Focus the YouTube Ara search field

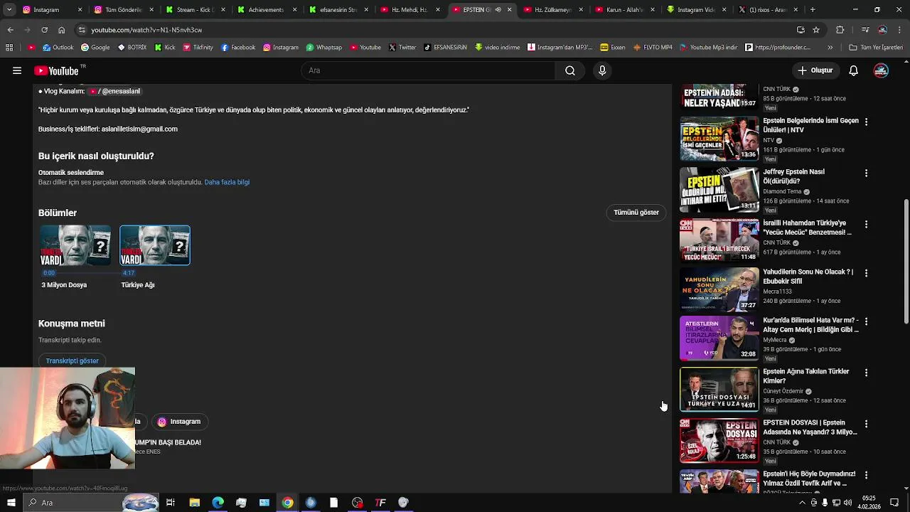[x=429, y=70]
